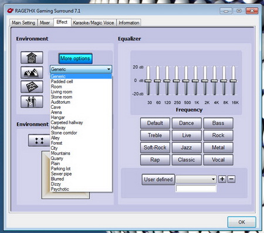Select City environment

coord(81,148)
